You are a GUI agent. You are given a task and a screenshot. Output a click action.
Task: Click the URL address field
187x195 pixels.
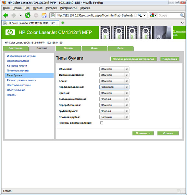coord(95,15)
